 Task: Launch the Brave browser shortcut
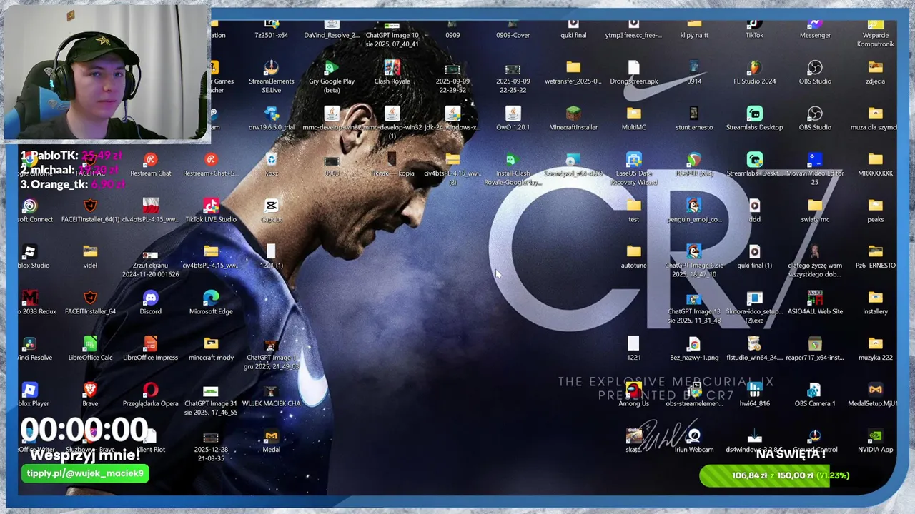click(x=90, y=394)
